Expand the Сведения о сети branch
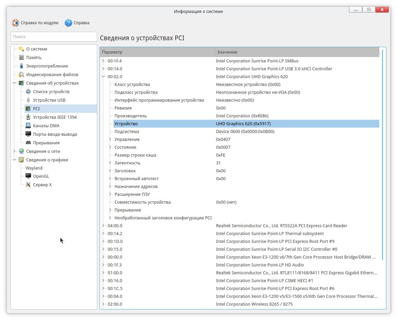This screenshot has height=320, width=397. pyautogui.click(x=14, y=151)
